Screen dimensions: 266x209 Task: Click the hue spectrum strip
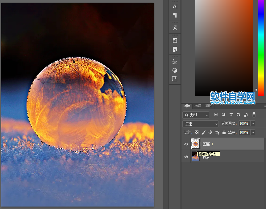pyautogui.click(x=261, y=48)
